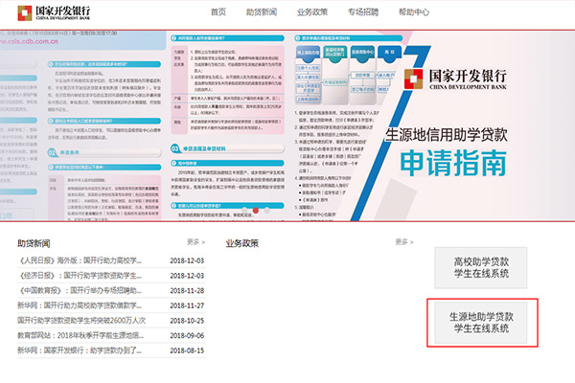The image size is (575, 383).
Task: Click the 业务政策 section heading
Action: click(x=242, y=243)
